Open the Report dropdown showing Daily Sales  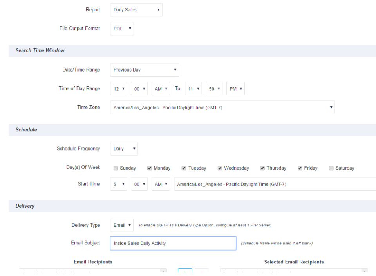(x=136, y=9)
